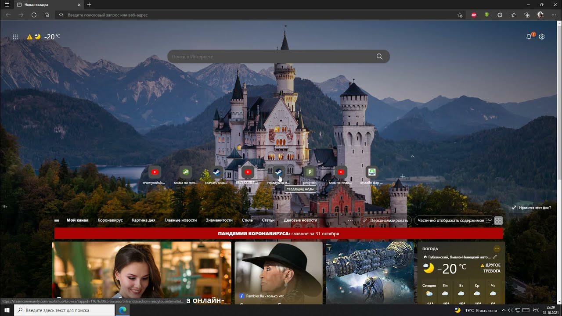Edit the Губкинский weather location
Screen dimensions: 562x316
click(495, 257)
